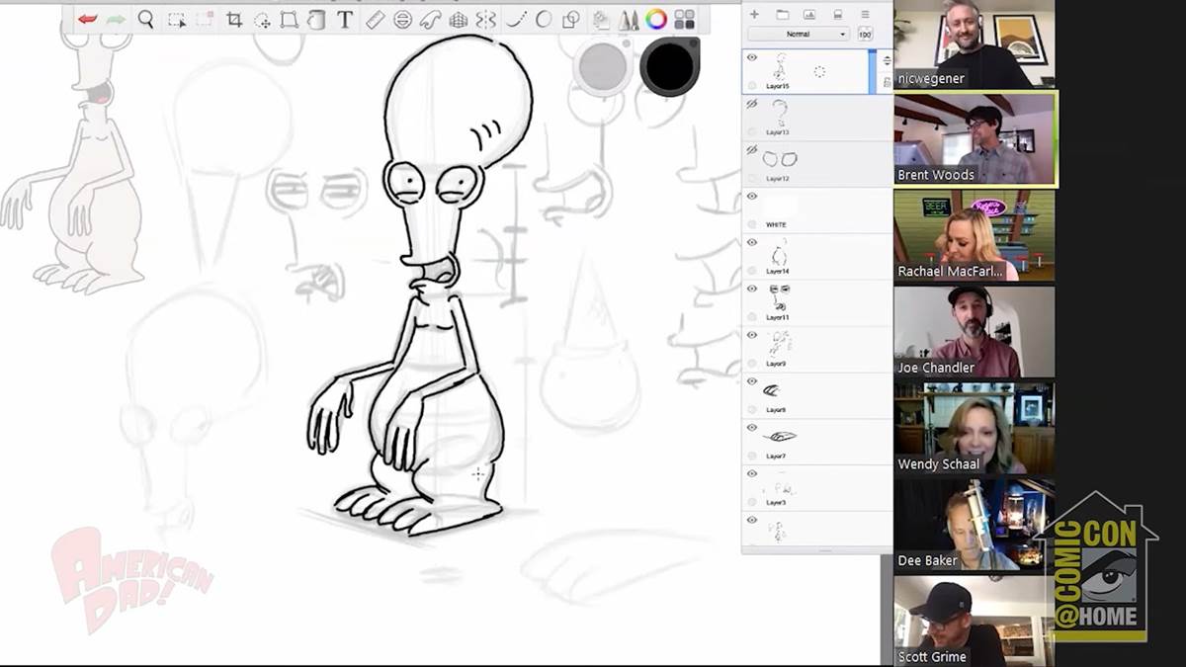Screen dimensions: 1186x667
Task: Activate the Text tool
Action: pyautogui.click(x=344, y=20)
